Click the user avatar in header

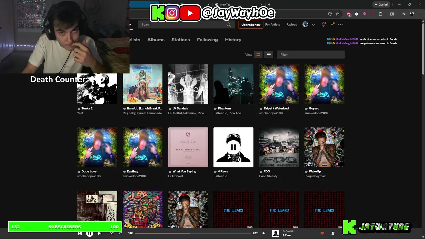[305, 24]
